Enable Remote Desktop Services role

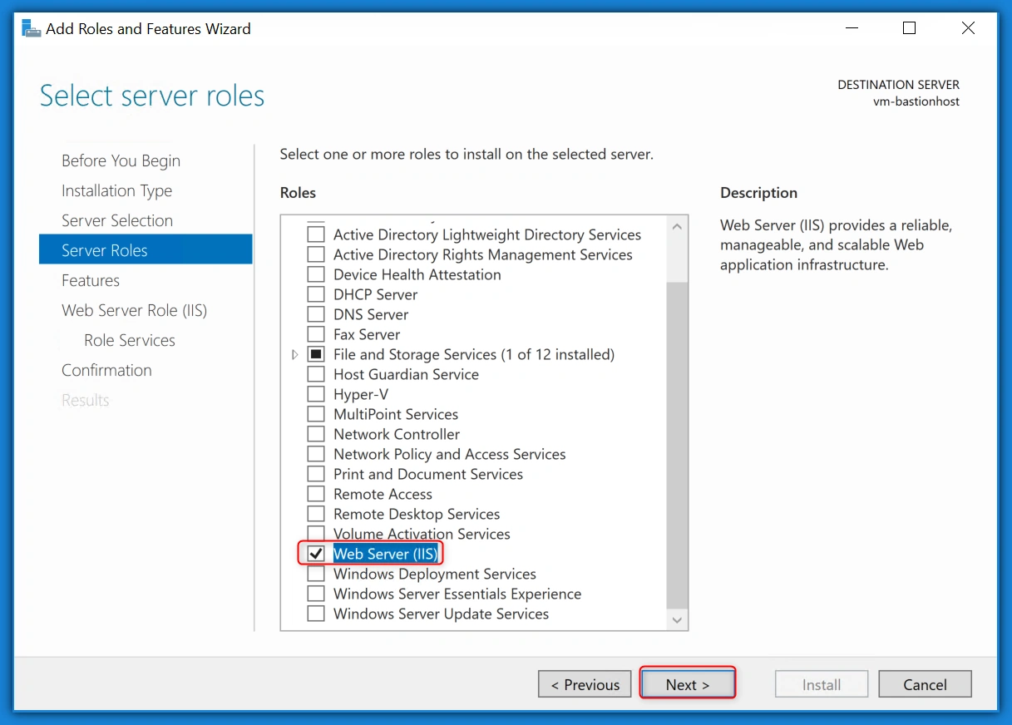coord(316,514)
